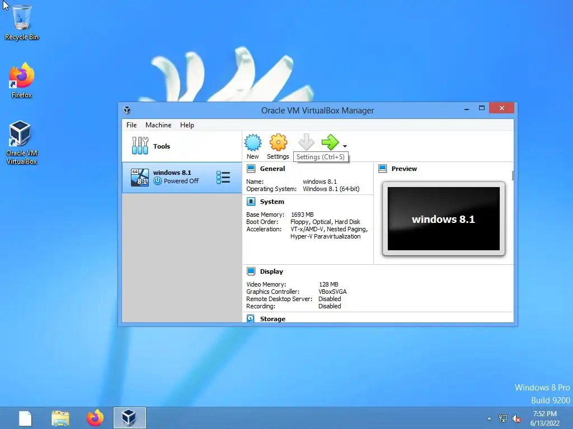Image resolution: width=573 pixels, height=429 pixels.
Task: Click the Base Memory value 1693 MB
Action: click(302, 214)
